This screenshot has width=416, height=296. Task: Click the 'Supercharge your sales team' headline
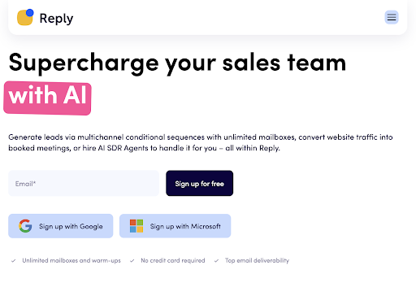coord(177,63)
